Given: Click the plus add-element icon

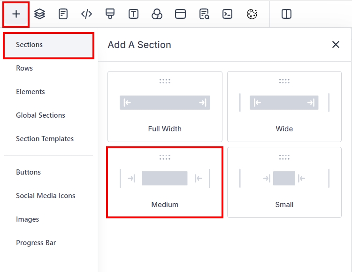Looking at the screenshot, I should pyautogui.click(x=16, y=14).
